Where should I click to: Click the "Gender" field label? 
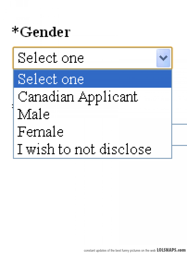[x=45, y=32]
